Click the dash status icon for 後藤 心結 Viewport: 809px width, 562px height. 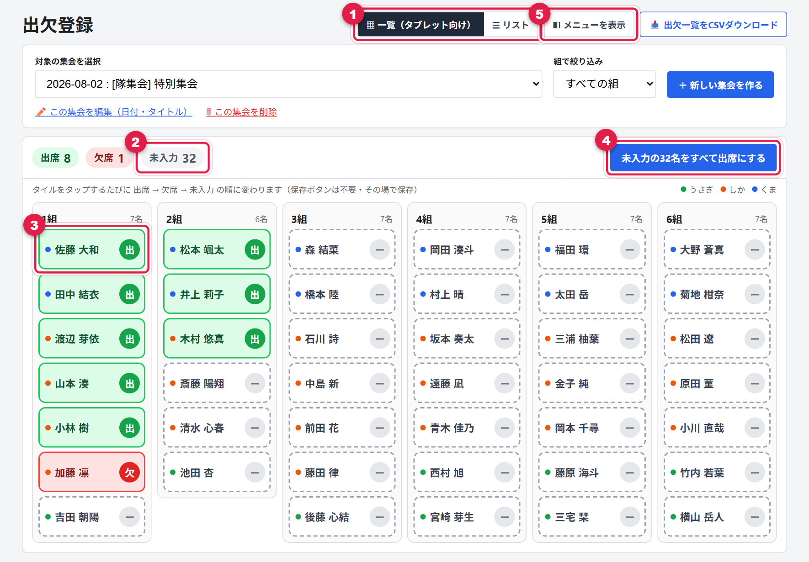pos(380,517)
